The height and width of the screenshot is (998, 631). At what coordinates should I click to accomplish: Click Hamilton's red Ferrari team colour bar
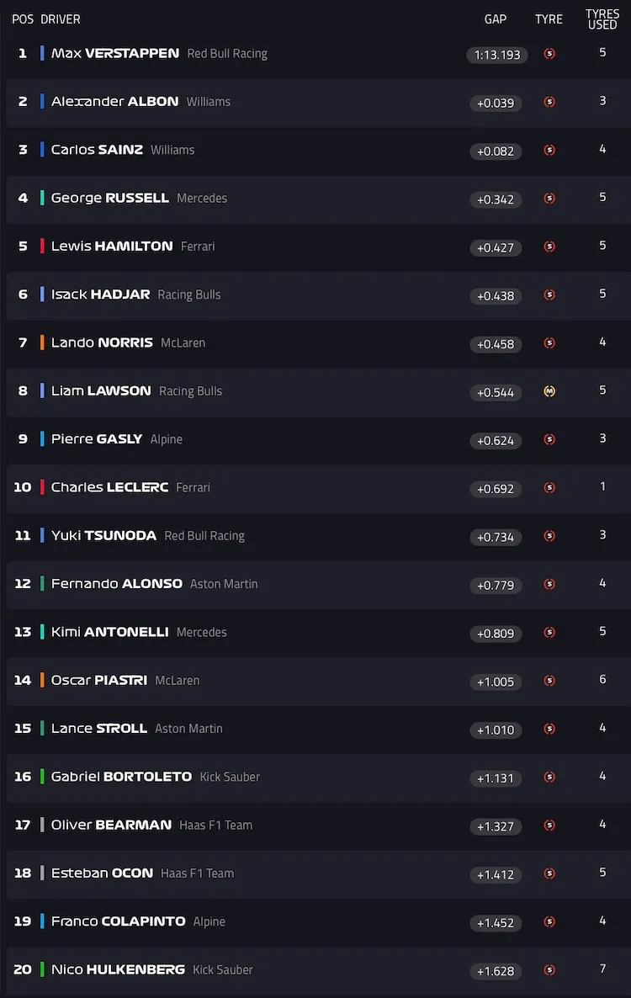(42, 246)
